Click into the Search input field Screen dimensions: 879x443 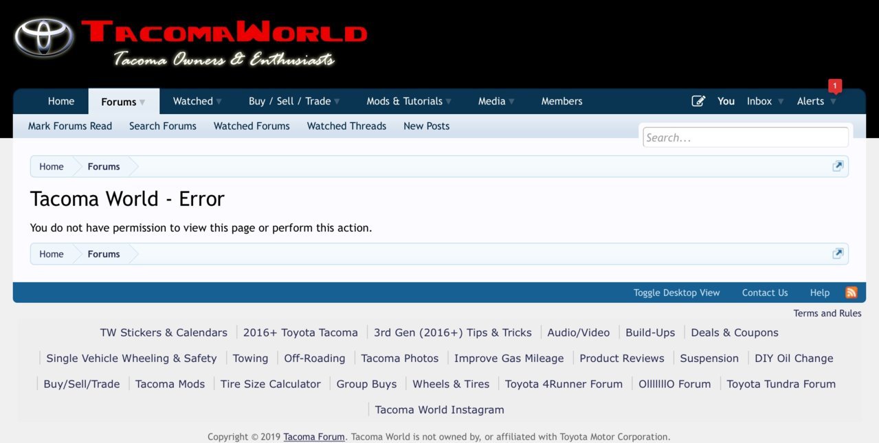click(x=746, y=137)
